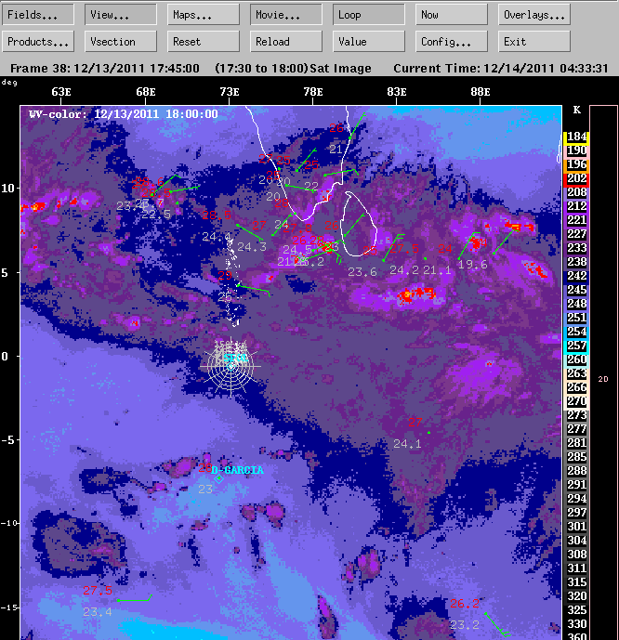Open the Movie... control panel
619x640 pixels.
pyautogui.click(x=286, y=15)
